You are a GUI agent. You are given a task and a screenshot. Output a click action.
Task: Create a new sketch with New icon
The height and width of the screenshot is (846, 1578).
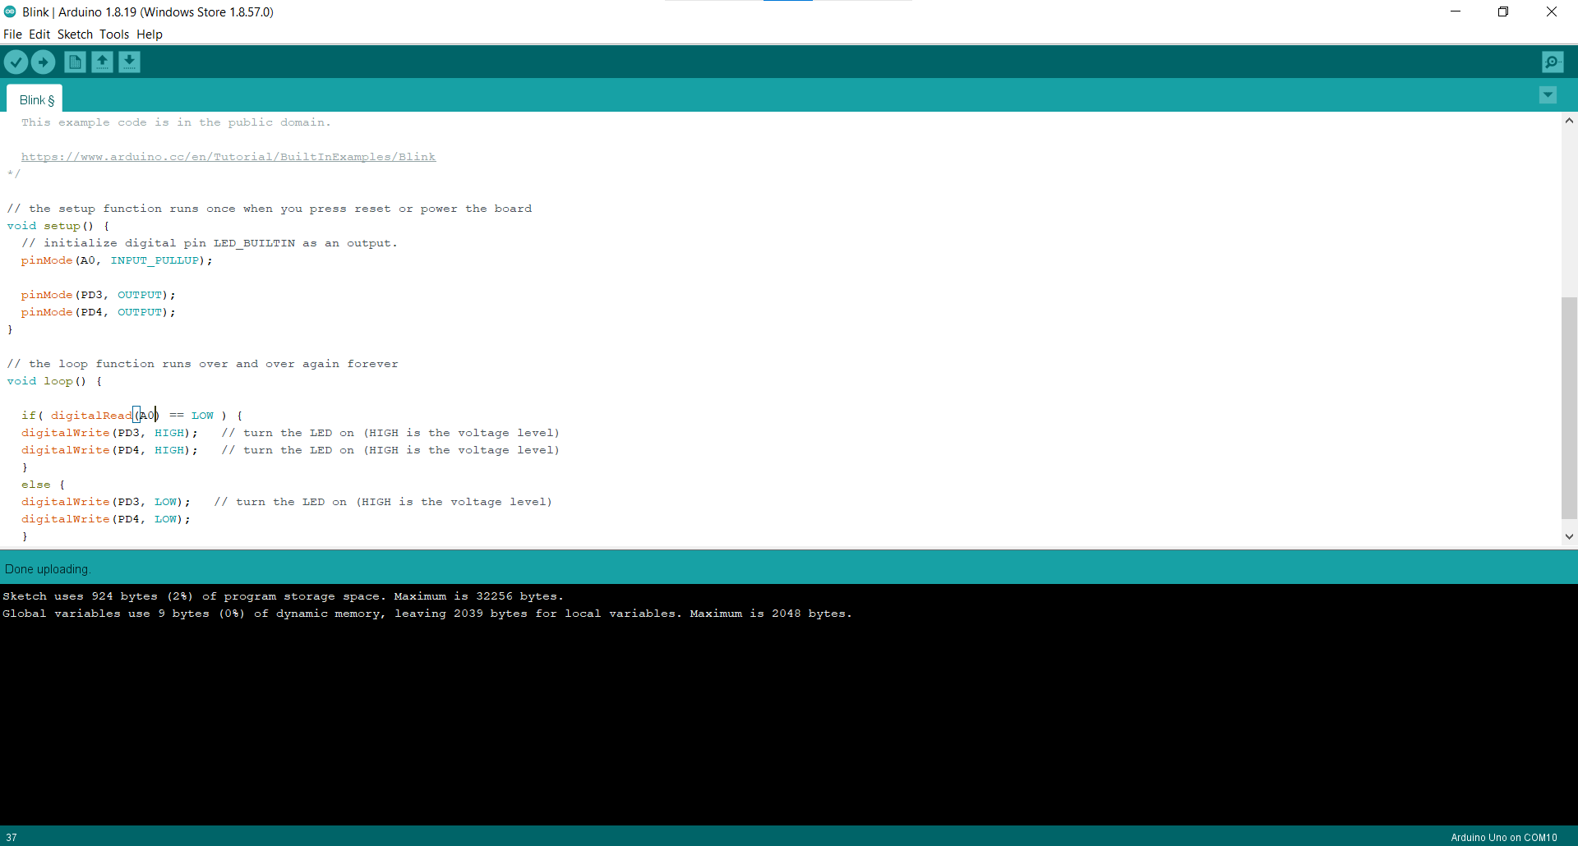click(x=75, y=62)
